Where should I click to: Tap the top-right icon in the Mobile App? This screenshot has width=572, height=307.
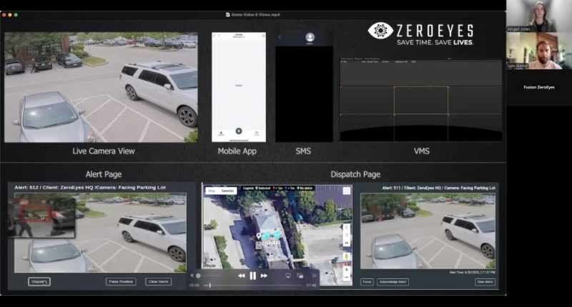pos(263,36)
